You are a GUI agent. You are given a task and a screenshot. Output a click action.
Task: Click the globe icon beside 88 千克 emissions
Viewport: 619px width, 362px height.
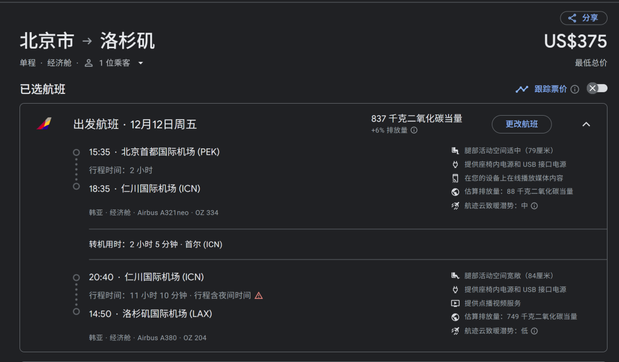[x=455, y=192]
